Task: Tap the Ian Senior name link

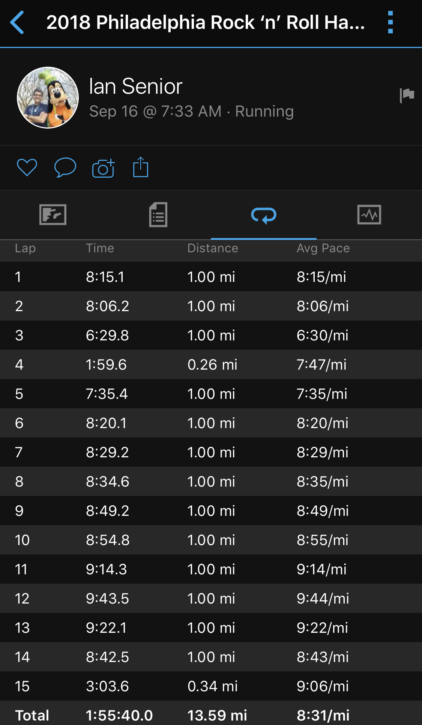Action: coord(136,86)
